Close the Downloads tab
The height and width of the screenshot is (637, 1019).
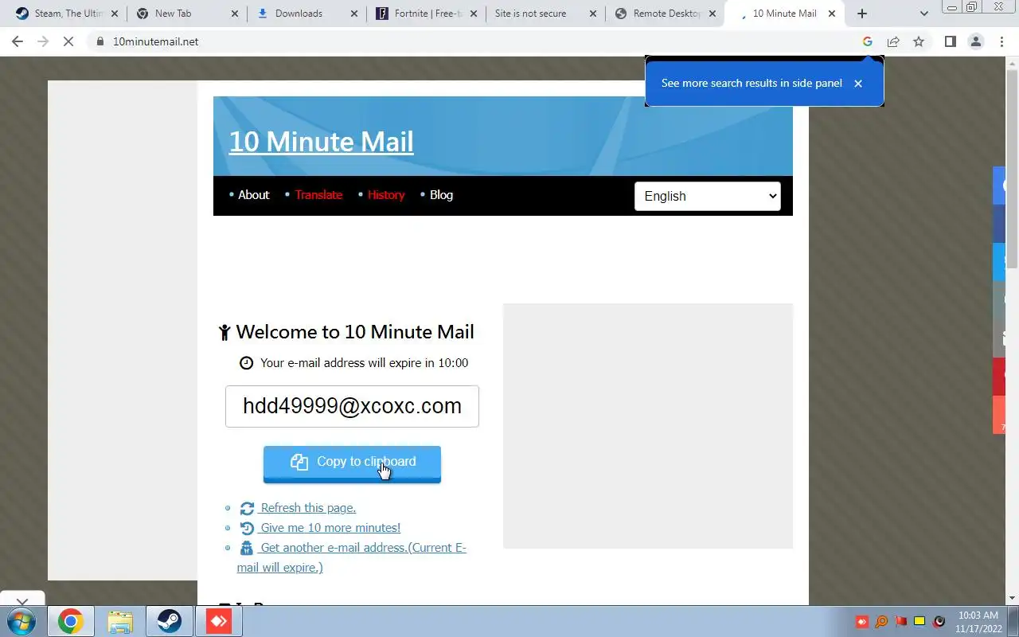click(353, 14)
